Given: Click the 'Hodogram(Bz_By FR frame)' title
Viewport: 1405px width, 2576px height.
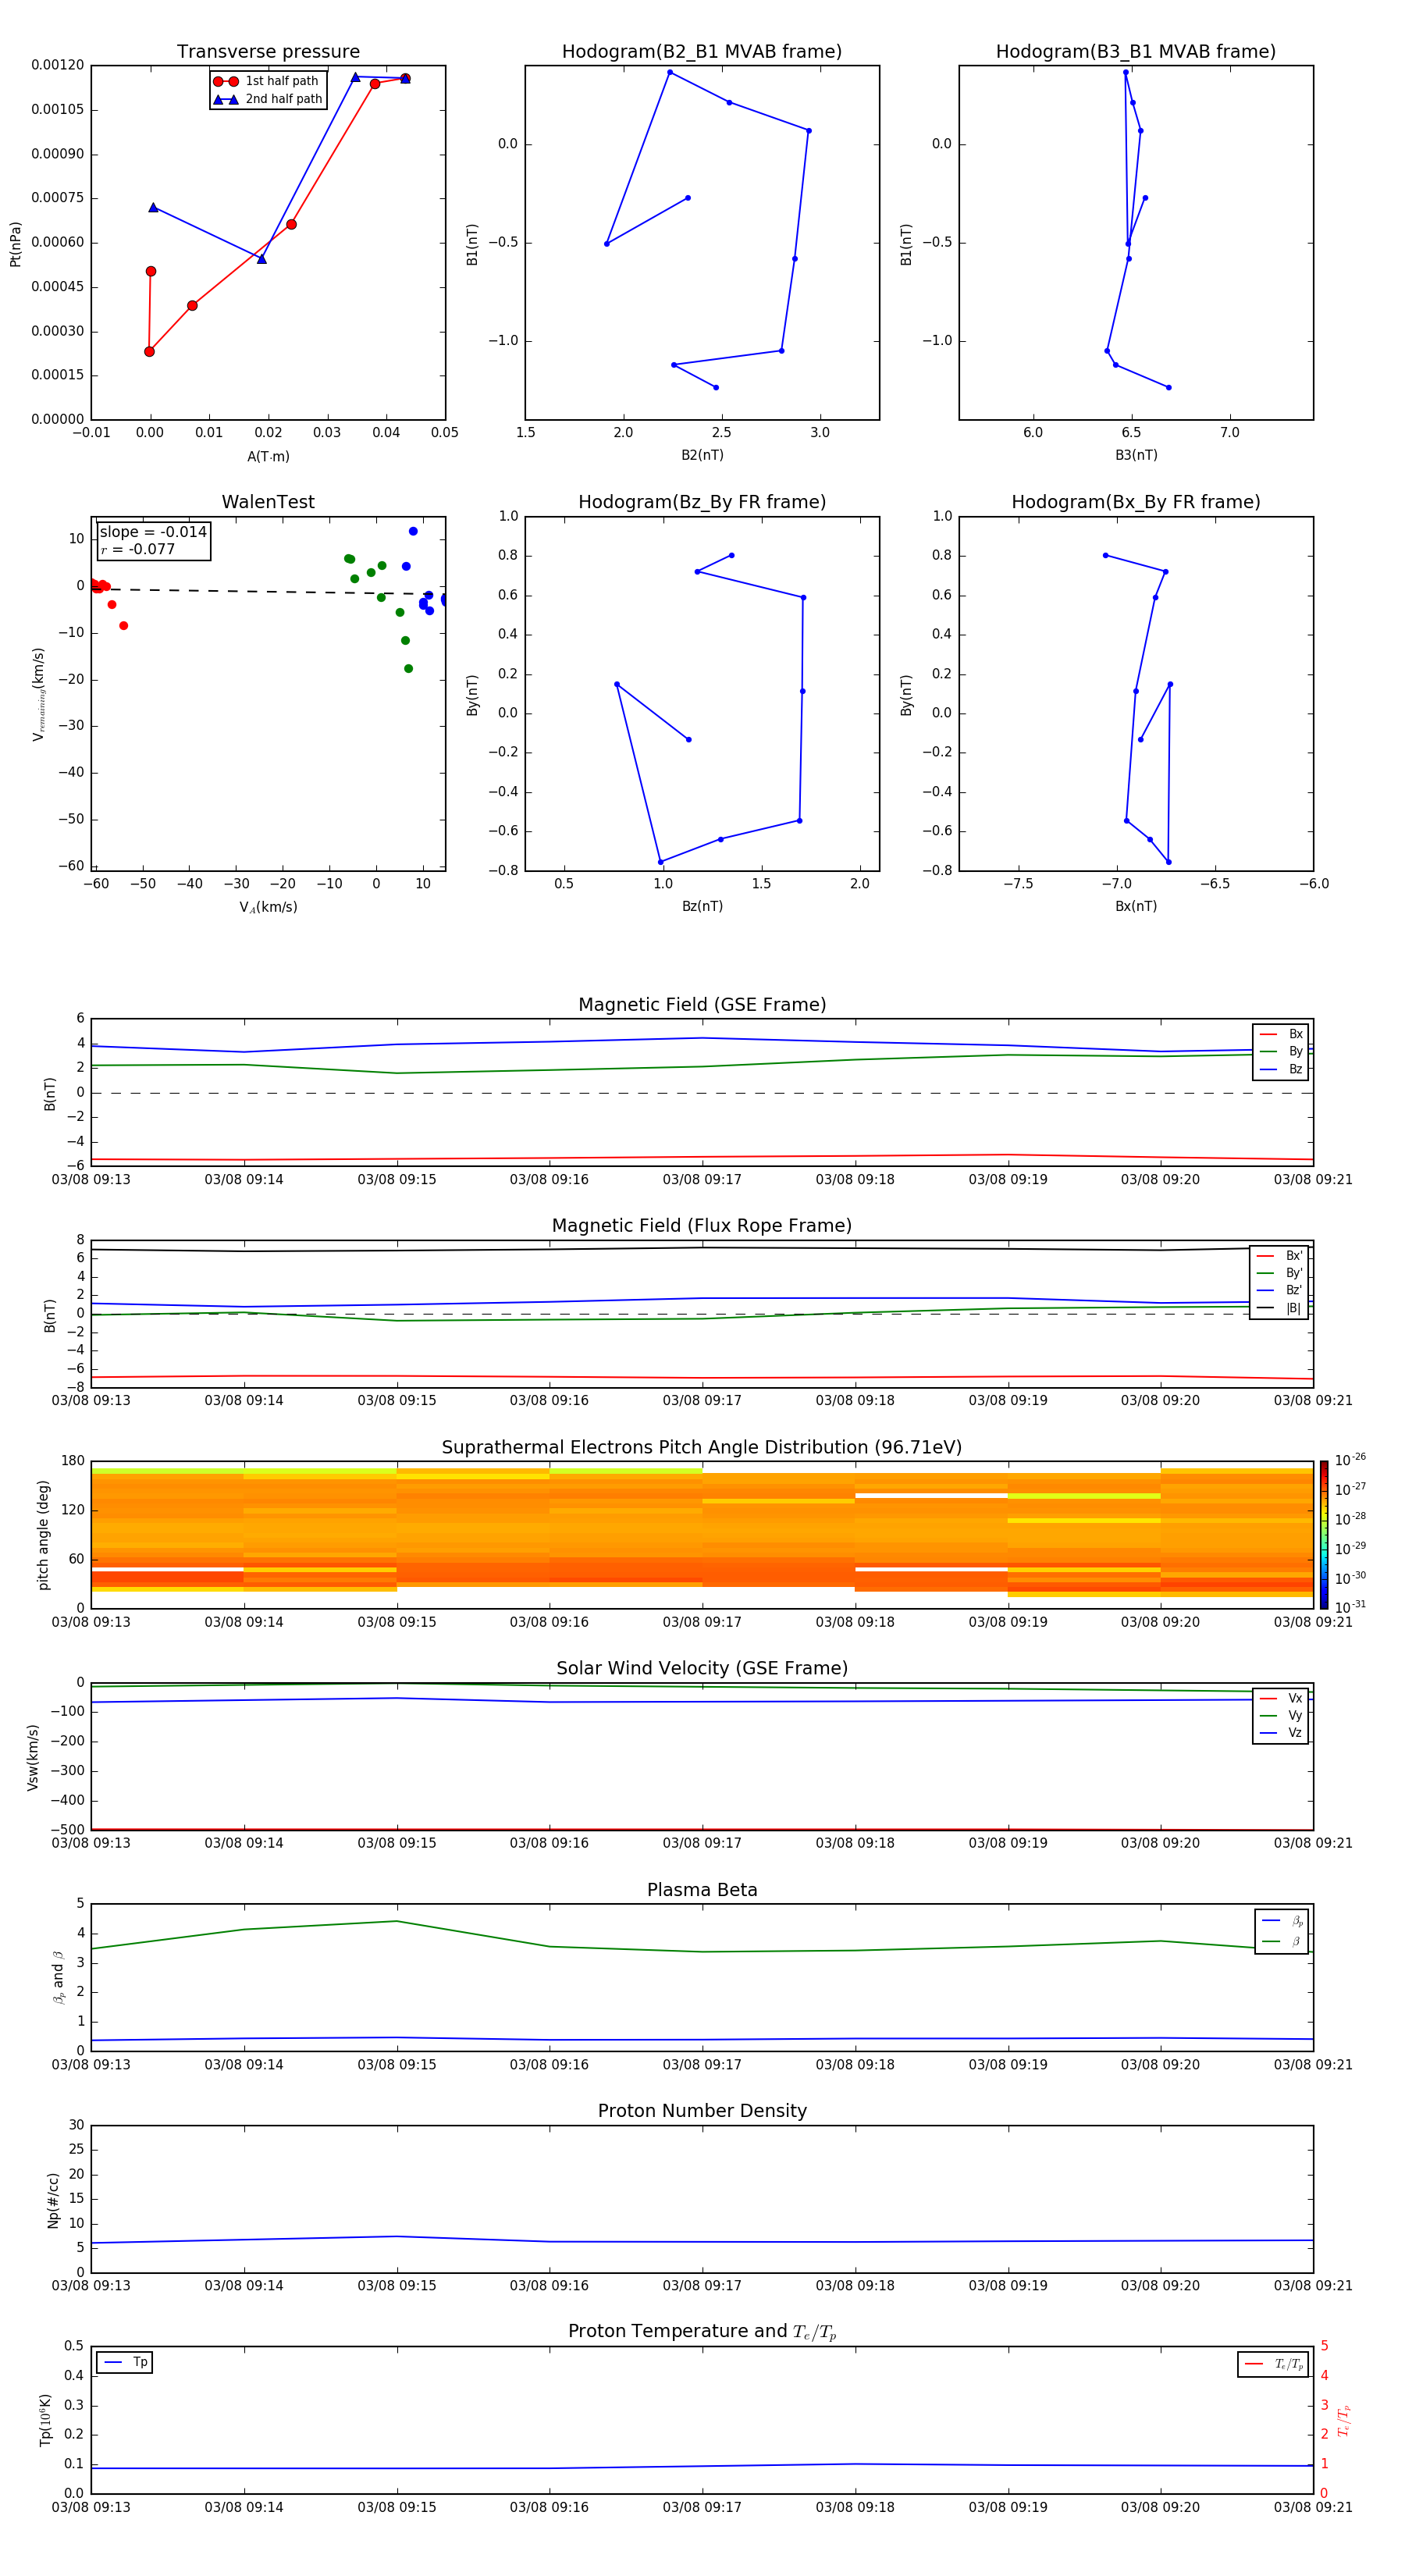Looking at the screenshot, I should [x=702, y=502].
